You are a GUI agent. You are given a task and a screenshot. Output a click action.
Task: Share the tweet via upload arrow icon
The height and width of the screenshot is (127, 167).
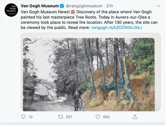135,117
